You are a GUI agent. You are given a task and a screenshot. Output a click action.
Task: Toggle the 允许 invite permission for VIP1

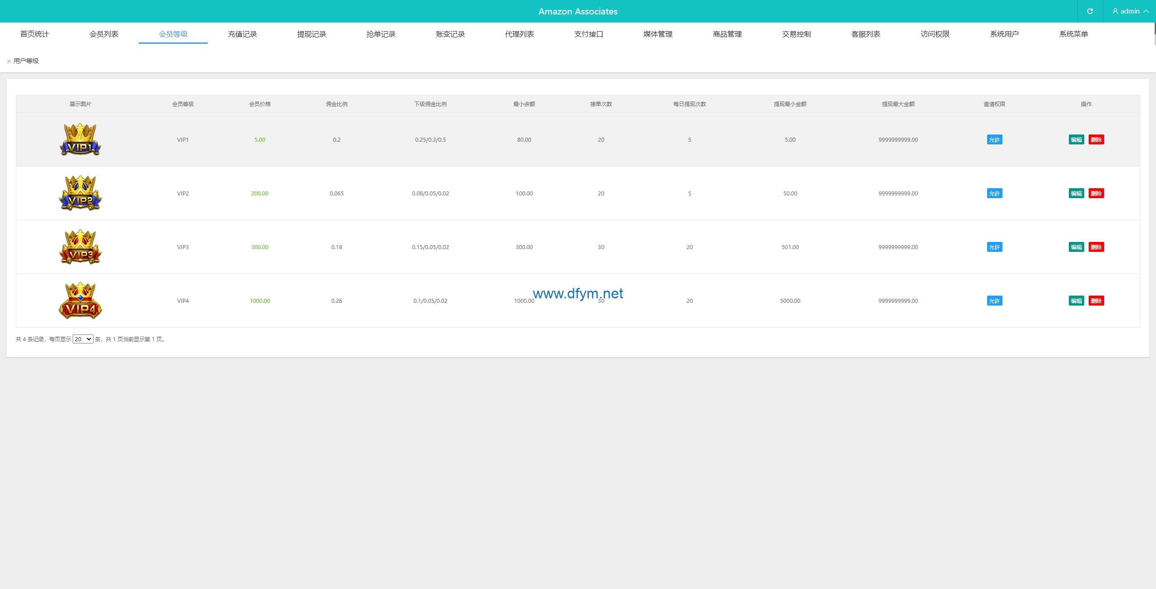[x=995, y=139]
